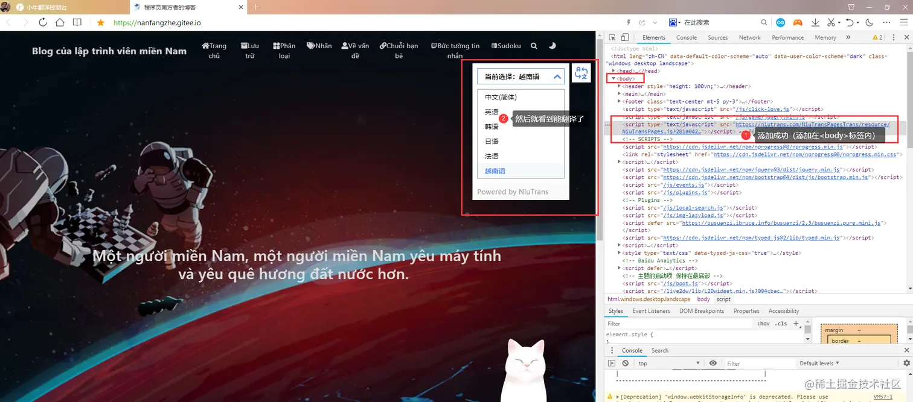Expand the <footer class> node
Image resolution: width=913 pixels, height=402 pixels.
point(620,102)
